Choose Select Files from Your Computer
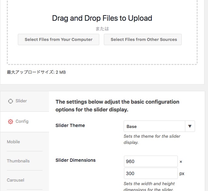The height and width of the screenshot is (191, 208). [x=58, y=39]
